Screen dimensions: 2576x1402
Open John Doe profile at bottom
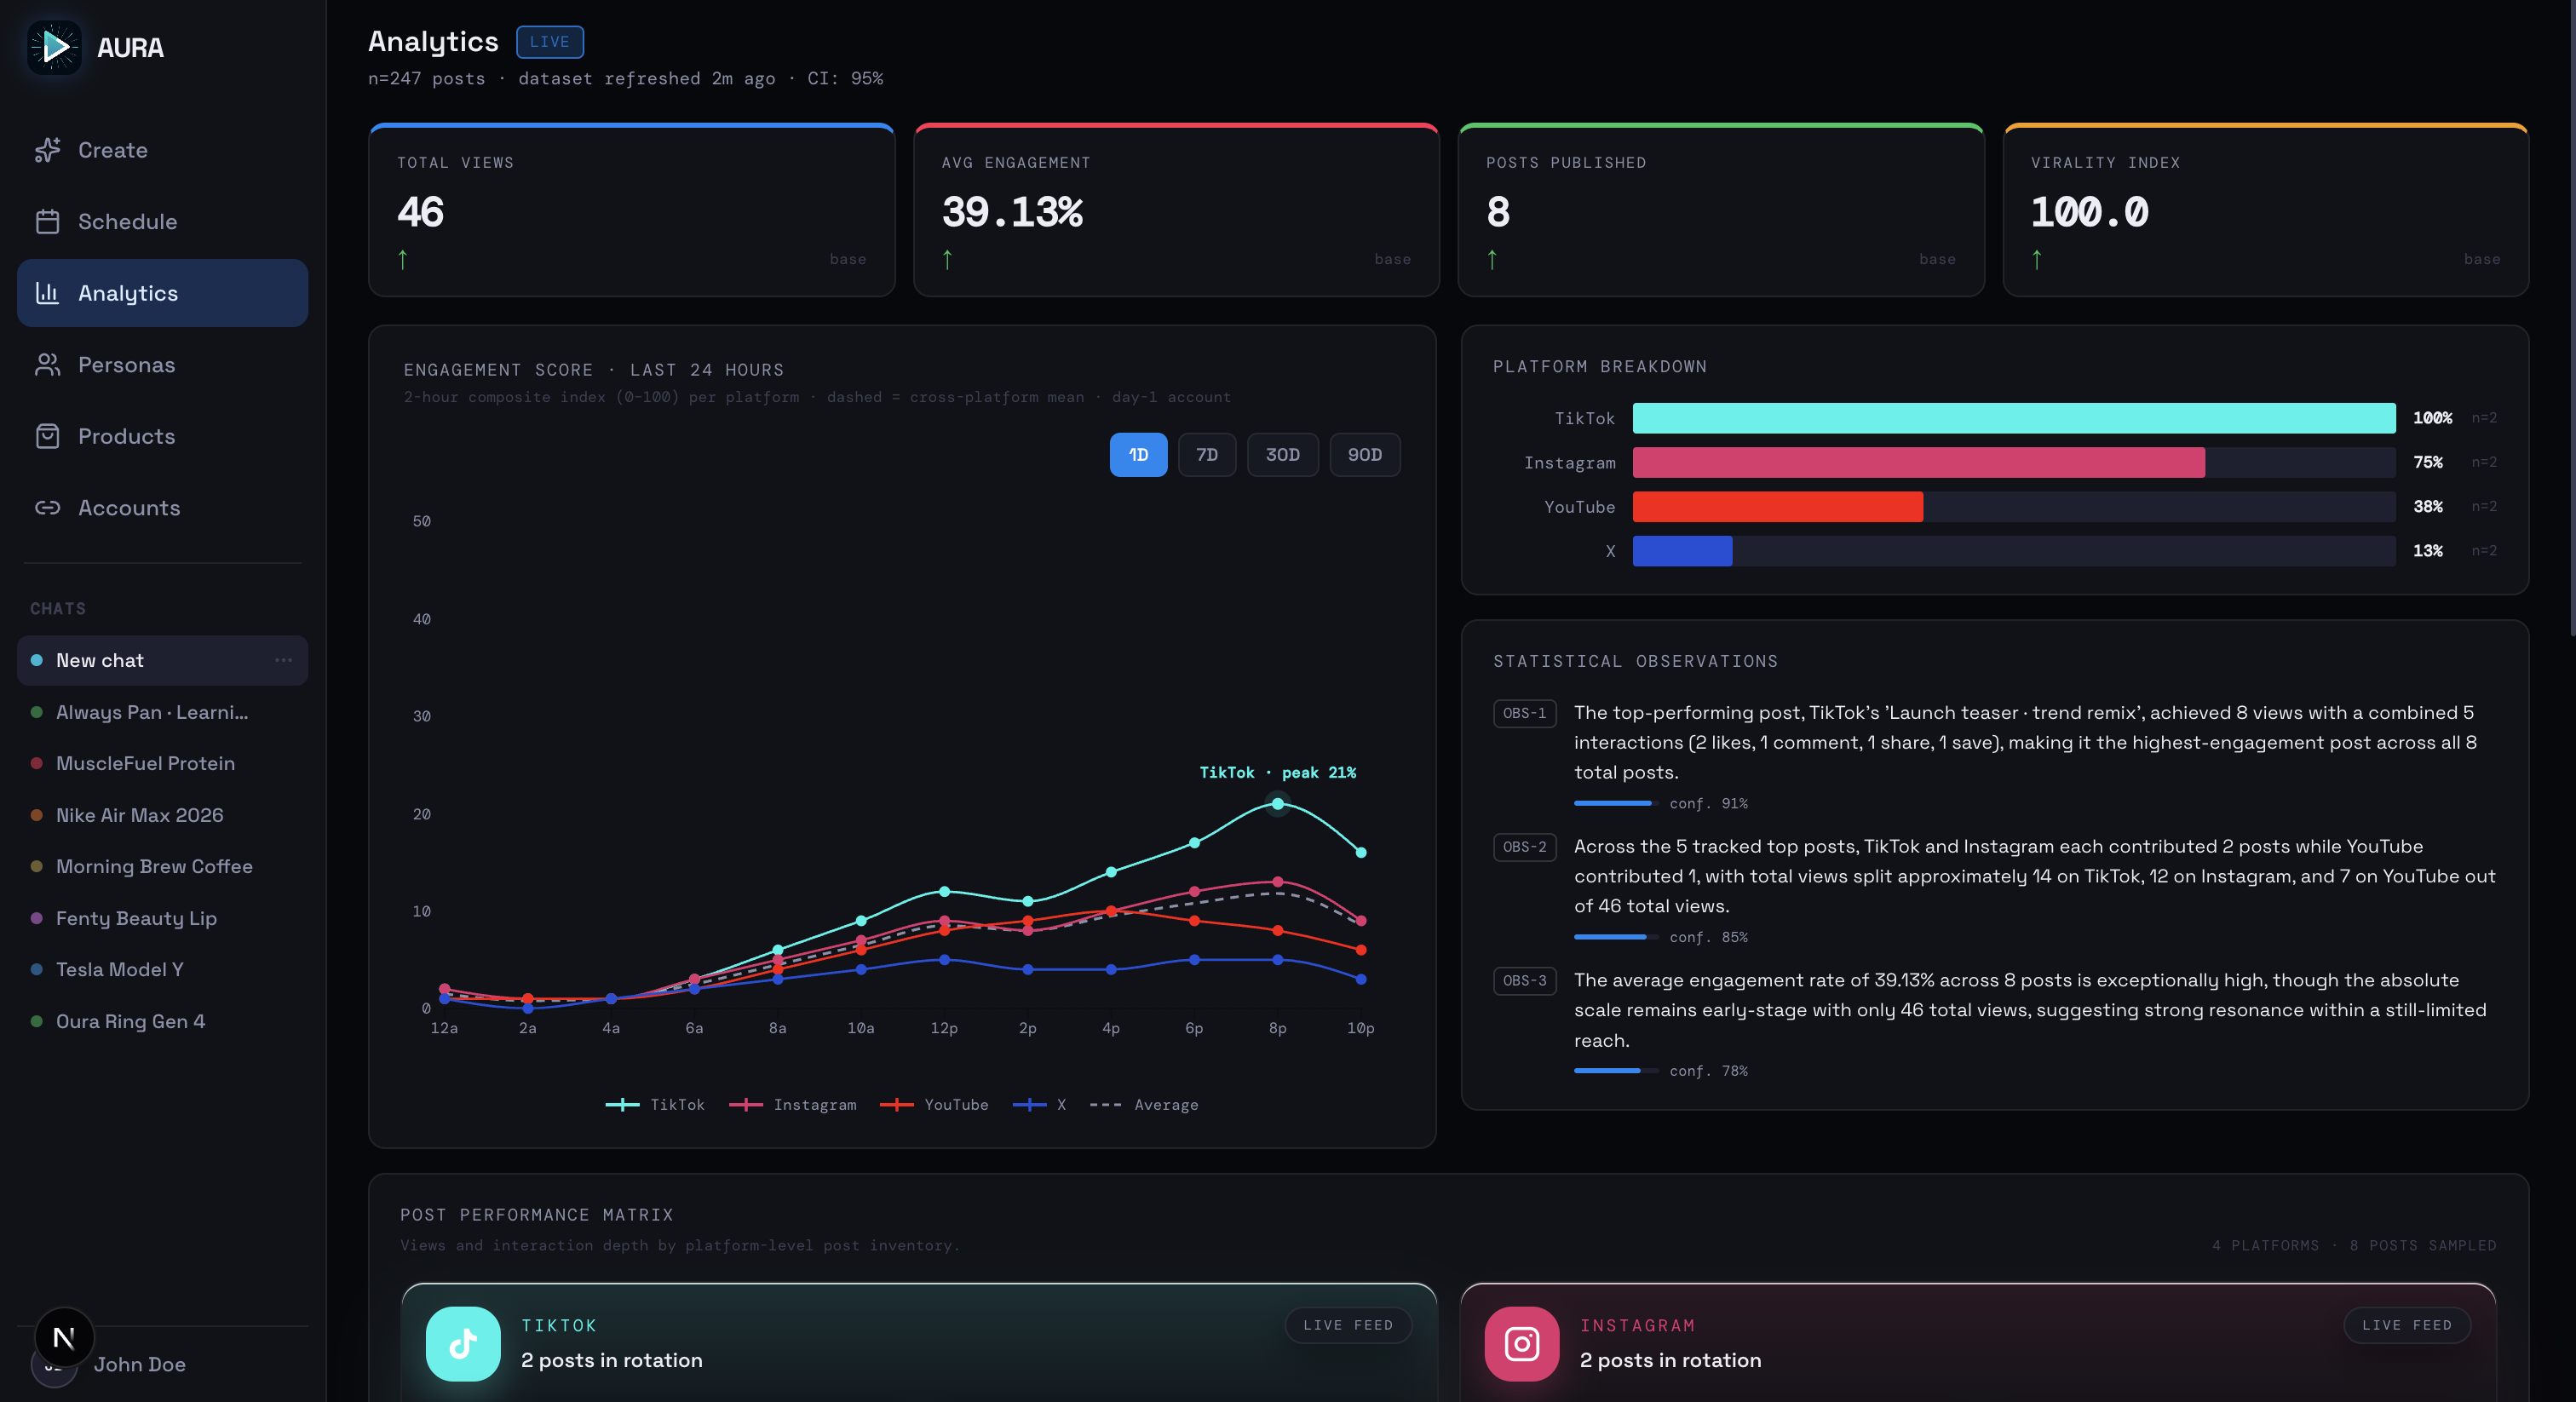click(x=139, y=1364)
